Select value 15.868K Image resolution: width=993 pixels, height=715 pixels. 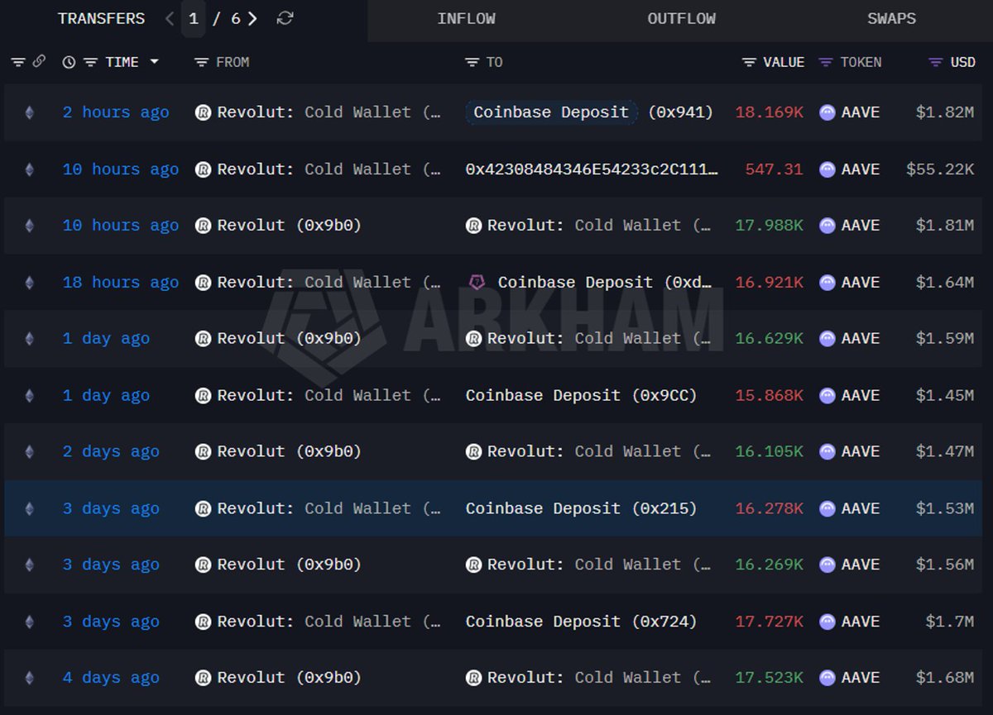point(769,395)
